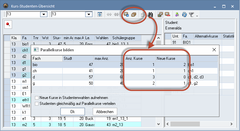Image resolution: width=240 pixels, height=131 pixels.
Task: Select the ch row in dialog
Action: pyautogui.click(x=125, y=71)
